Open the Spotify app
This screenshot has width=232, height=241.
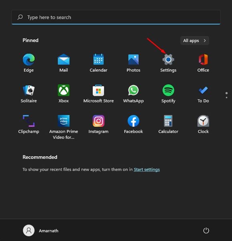click(168, 94)
